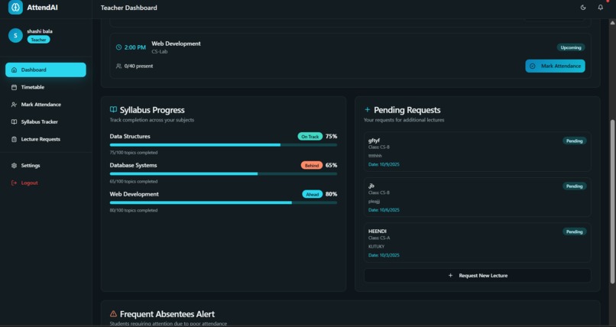The width and height of the screenshot is (616, 327).
Task: Click the Syllabus Progress book icon
Action: pyautogui.click(x=114, y=109)
